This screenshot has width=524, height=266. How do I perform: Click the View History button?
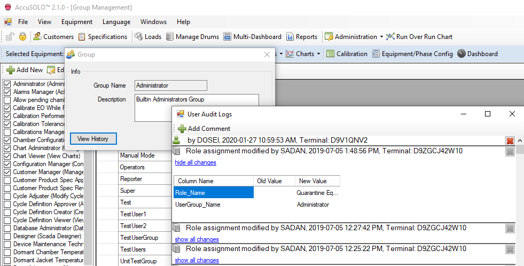pos(93,139)
